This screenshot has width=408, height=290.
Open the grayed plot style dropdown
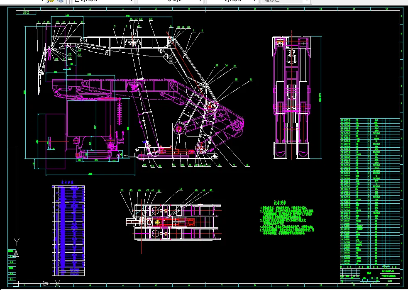click(x=285, y=1)
